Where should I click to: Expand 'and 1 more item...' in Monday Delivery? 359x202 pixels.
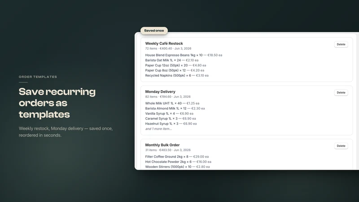158,129
